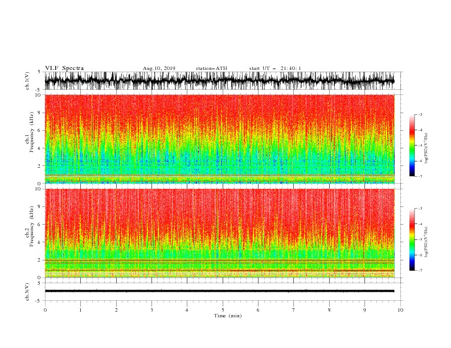Click the ch.2 frequency axis "4" tick
This screenshot has height=348, width=451.
click(x=40, y=242)
